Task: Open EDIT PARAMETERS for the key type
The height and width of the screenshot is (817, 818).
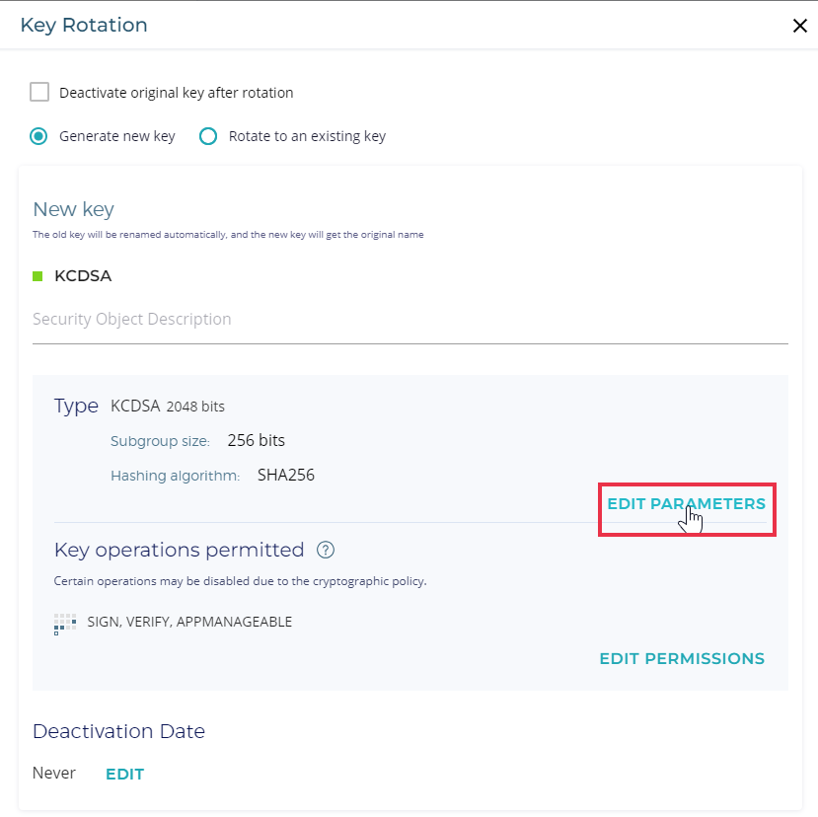Action: [x=686, y=504]
